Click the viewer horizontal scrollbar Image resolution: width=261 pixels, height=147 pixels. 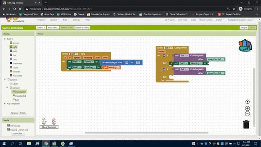point(146,133)
